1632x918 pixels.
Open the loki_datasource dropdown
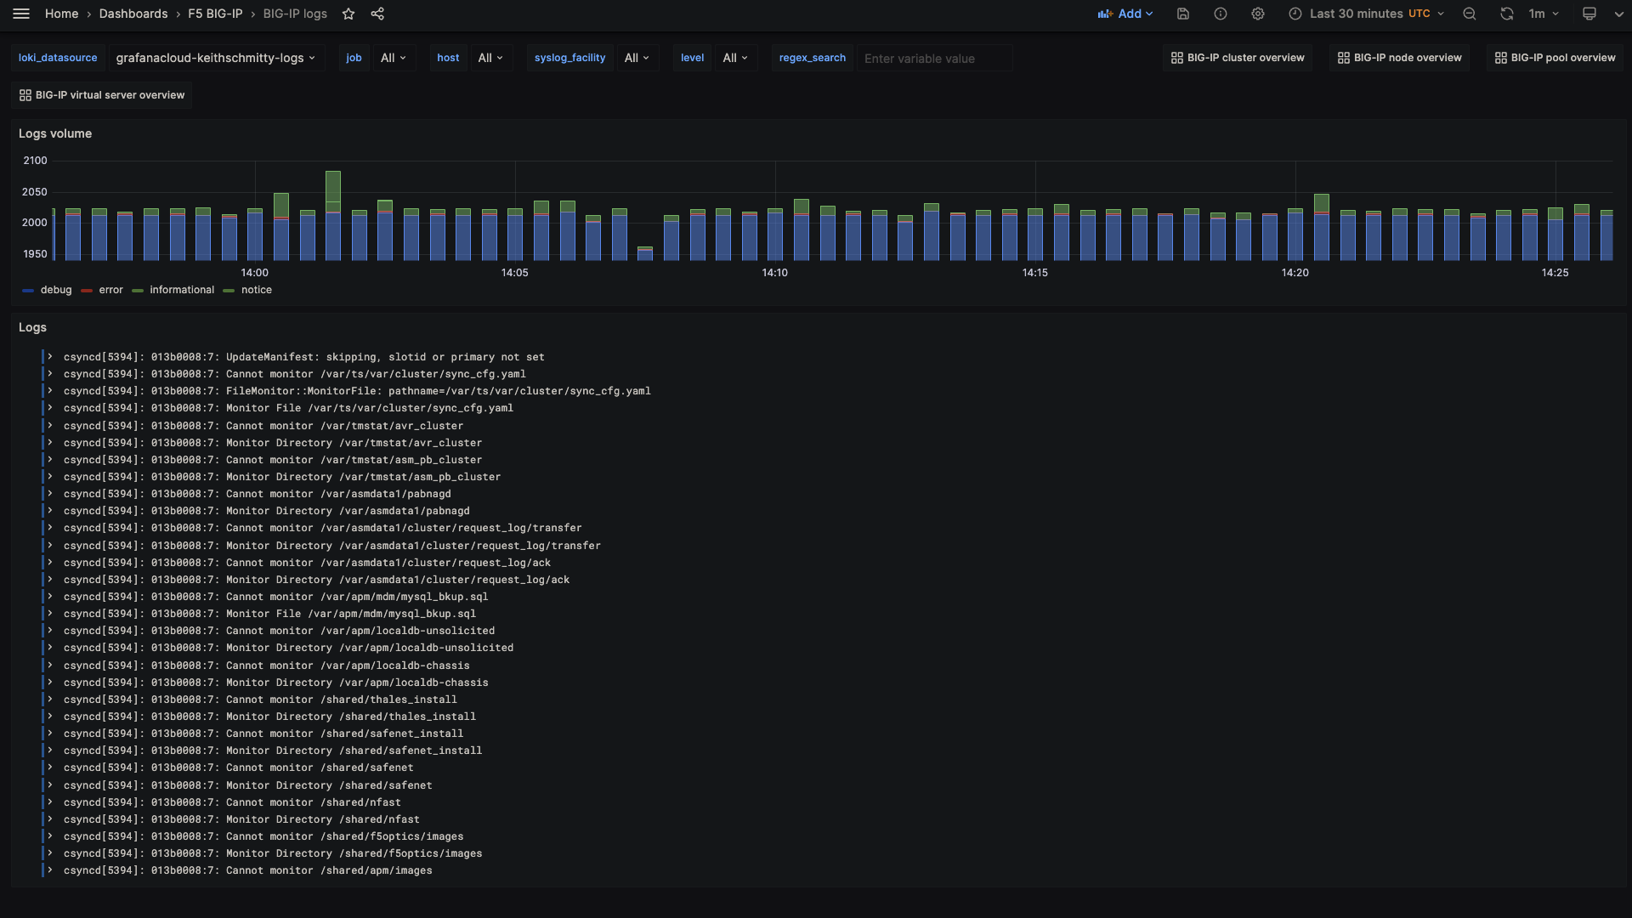coord(216,58)
